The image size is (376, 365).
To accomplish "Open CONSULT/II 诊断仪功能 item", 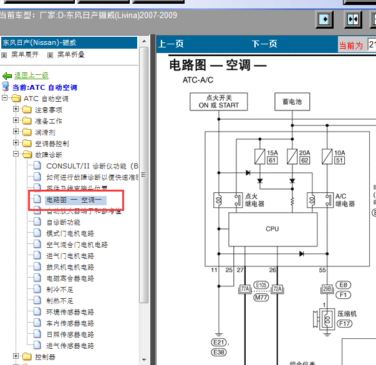I will [92, 166].
